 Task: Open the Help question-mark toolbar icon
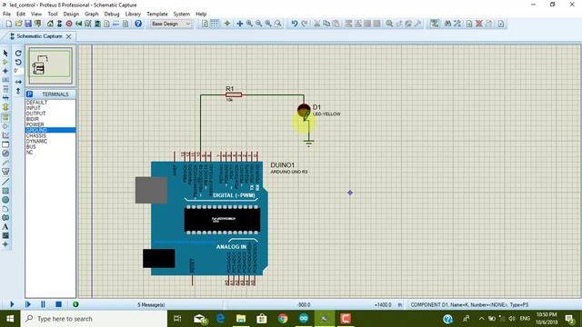tap(138, 24)
